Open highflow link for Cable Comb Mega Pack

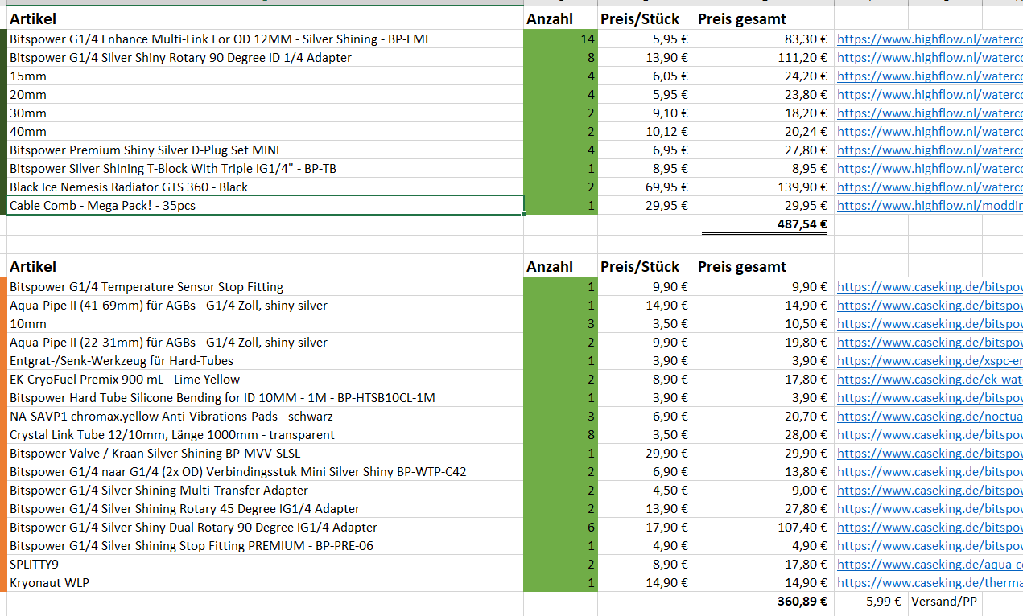[x=930, y=205]
